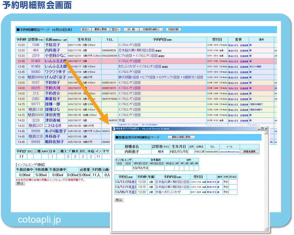Click 取消にする for 13/12/13 popup row
The image size is (294, 235).
coord(212,187)
